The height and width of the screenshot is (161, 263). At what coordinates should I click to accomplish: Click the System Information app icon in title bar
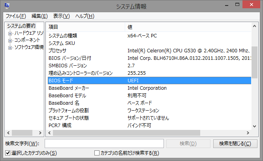7,6
